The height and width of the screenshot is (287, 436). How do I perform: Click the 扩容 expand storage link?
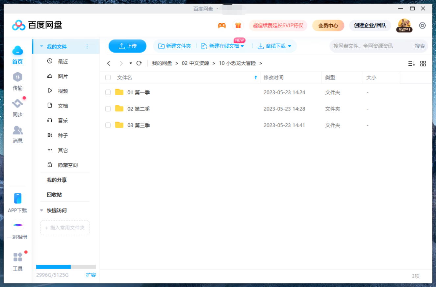[91, 275]
